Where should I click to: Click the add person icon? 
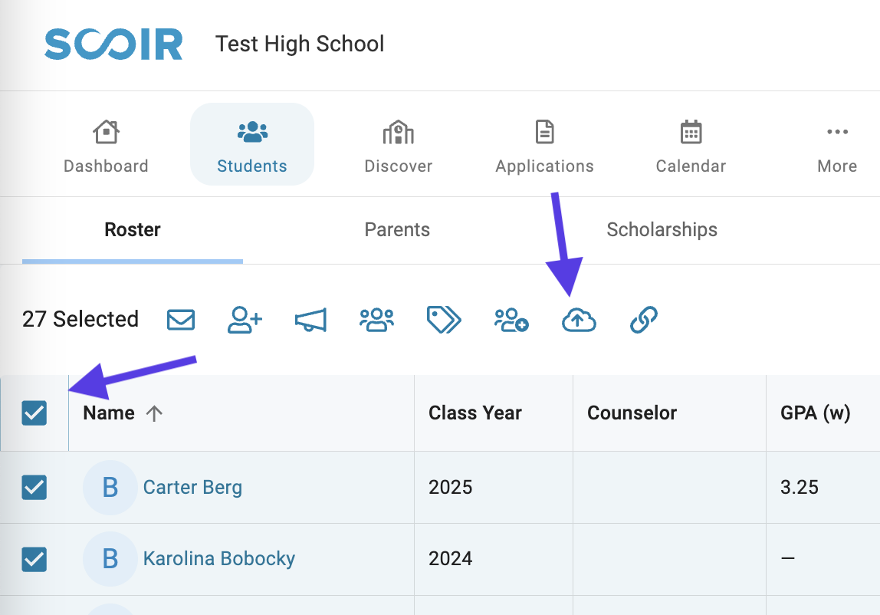[245, 320]
